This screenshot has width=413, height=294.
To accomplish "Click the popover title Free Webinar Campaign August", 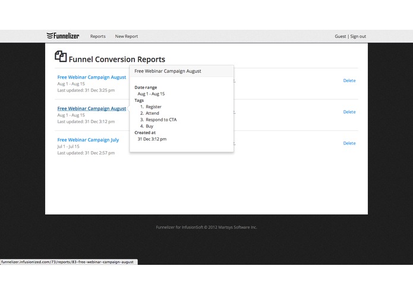I will [x=168, y=71].
